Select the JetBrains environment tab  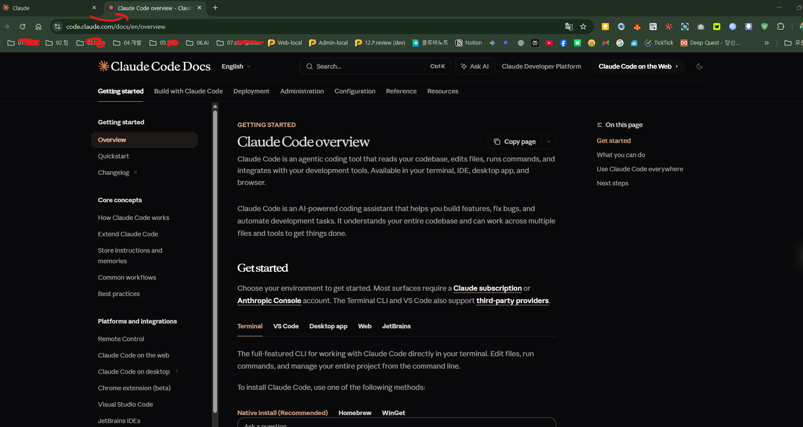pos(396,326)
